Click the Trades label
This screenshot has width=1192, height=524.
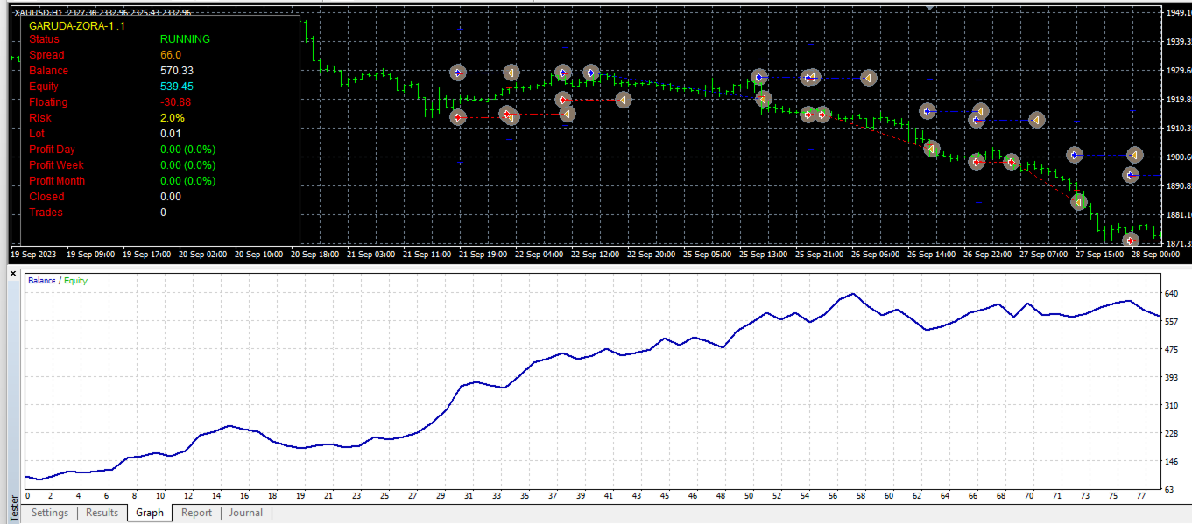(46, 213)
